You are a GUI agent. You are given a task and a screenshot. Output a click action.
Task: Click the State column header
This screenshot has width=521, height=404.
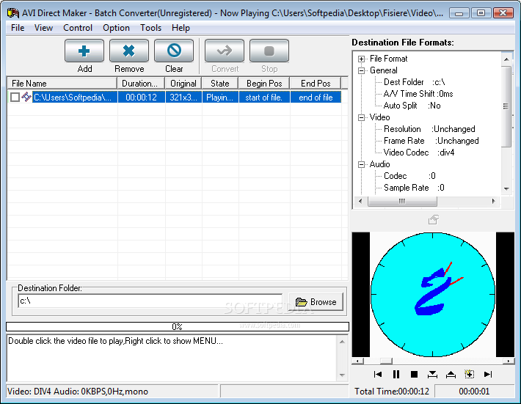click(x=220, y=84)
